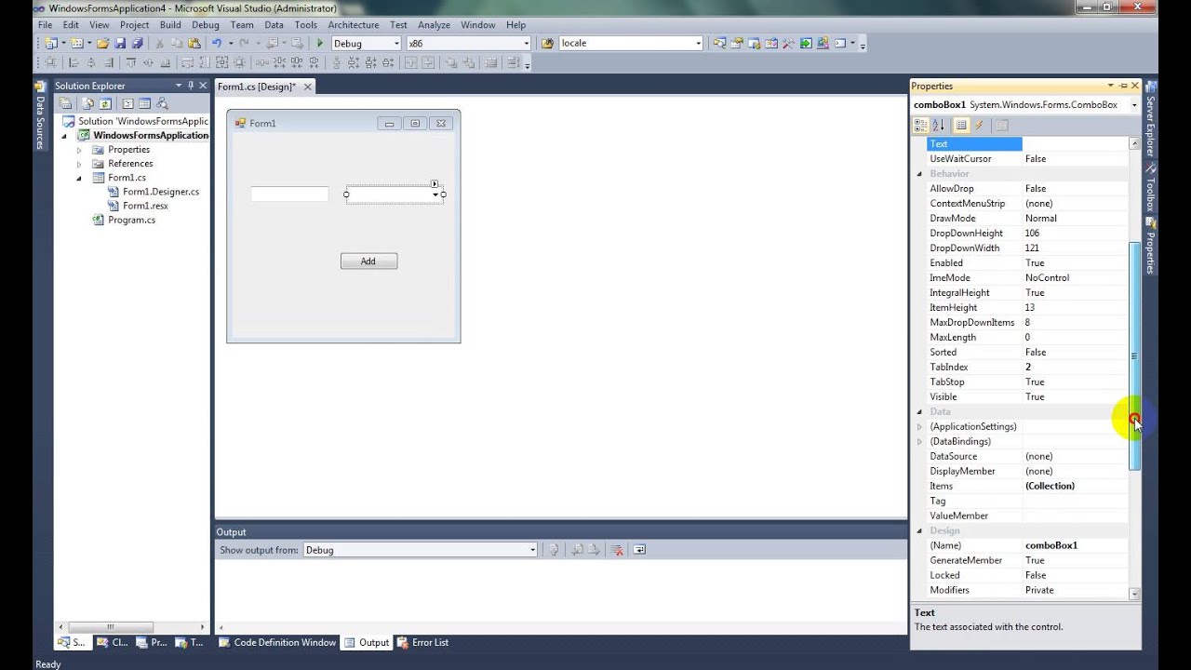Image resolution: width=1191 pixels, height=670 pixels.
Task: Clear All icon in Output panel
Action: pos(617,550)
